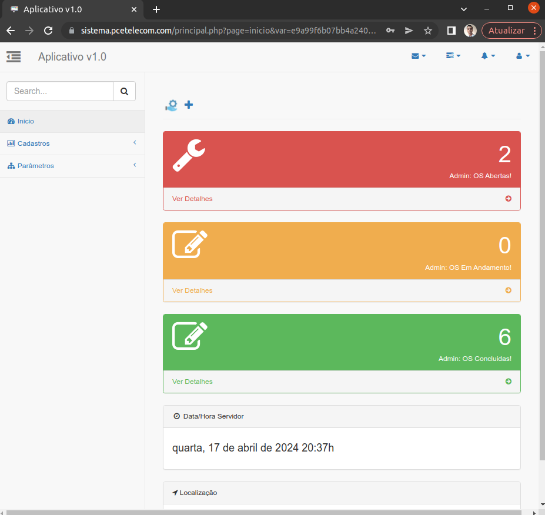Click Ver Detalhes on OS Concluidas card
The width and height of the screenshot is (545, 515).
pyautogui.click(x=192, y=381)
